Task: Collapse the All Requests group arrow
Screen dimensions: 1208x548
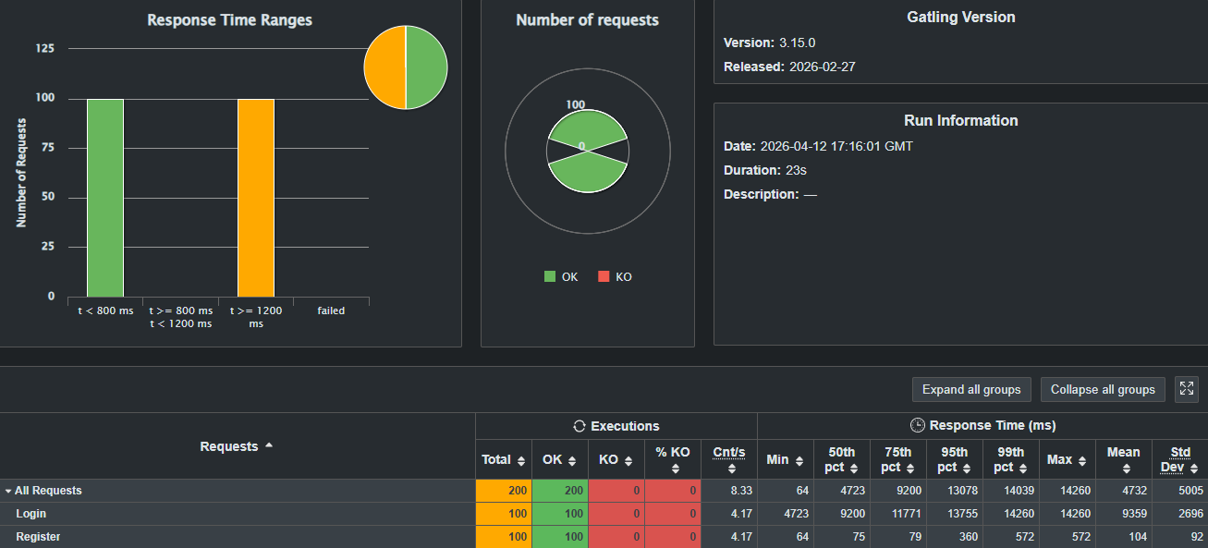Action: (x=8, y=492)
